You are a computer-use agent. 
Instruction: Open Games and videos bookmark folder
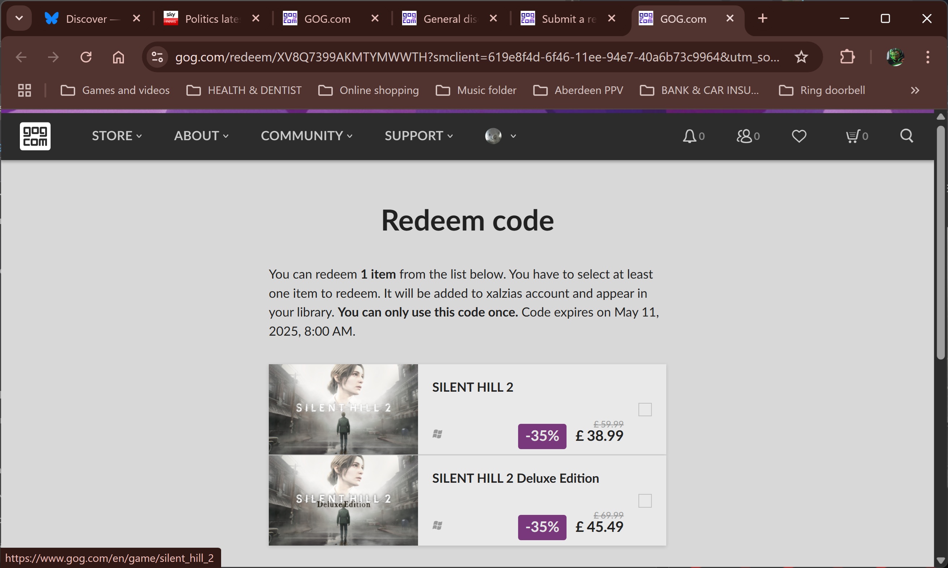tap(115, 90)
